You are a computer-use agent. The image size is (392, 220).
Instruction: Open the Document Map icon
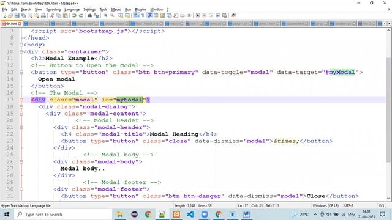(162, 15)
